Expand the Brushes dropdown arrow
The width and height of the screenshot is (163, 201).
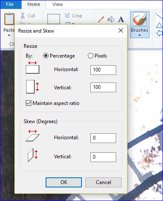[139, 35]
